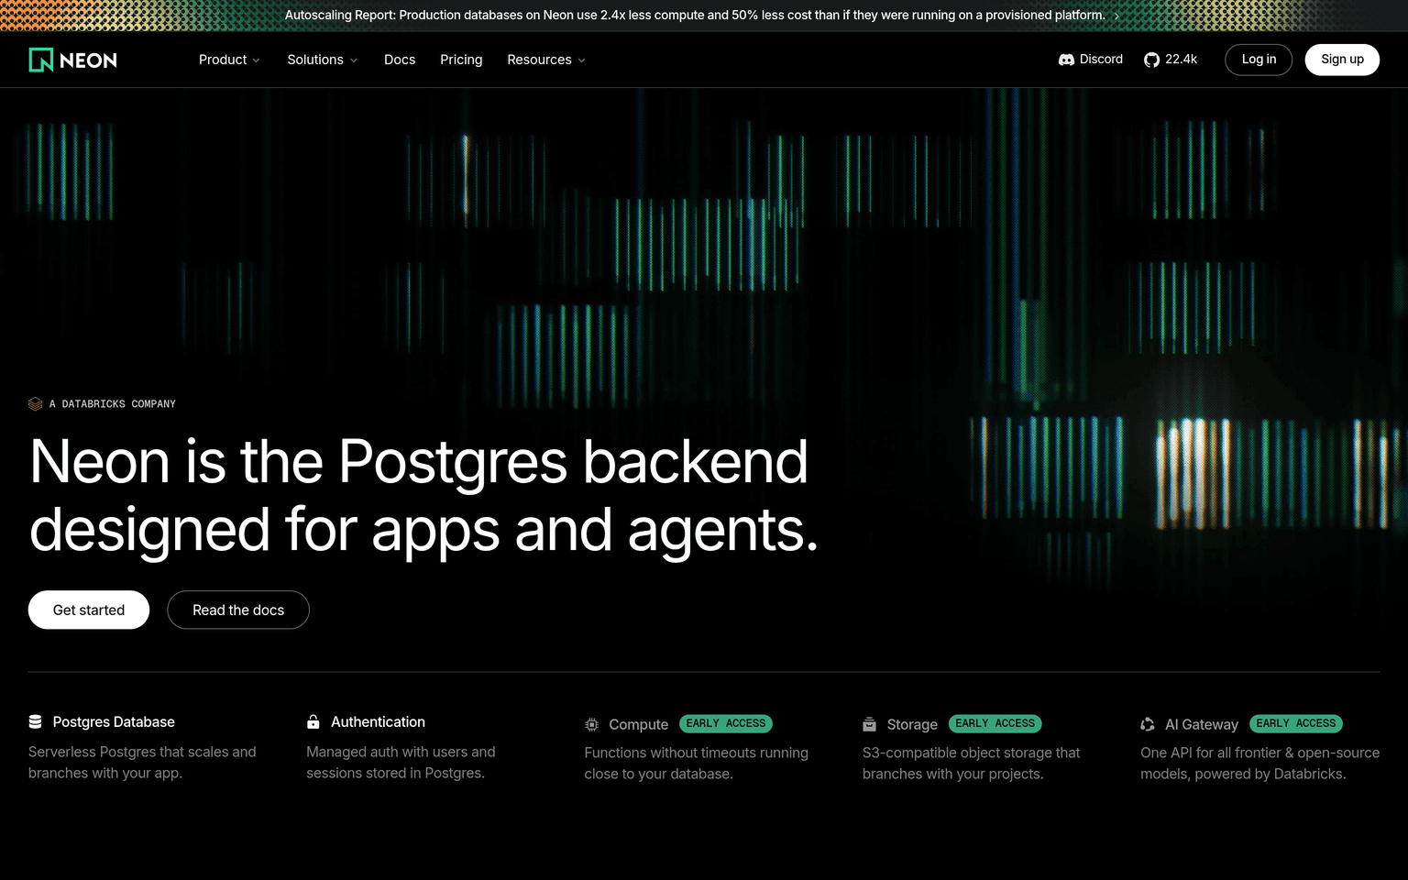Screen dimensions: 1408x880
Task: Click the Log in button
Action: pos(1259,60)
